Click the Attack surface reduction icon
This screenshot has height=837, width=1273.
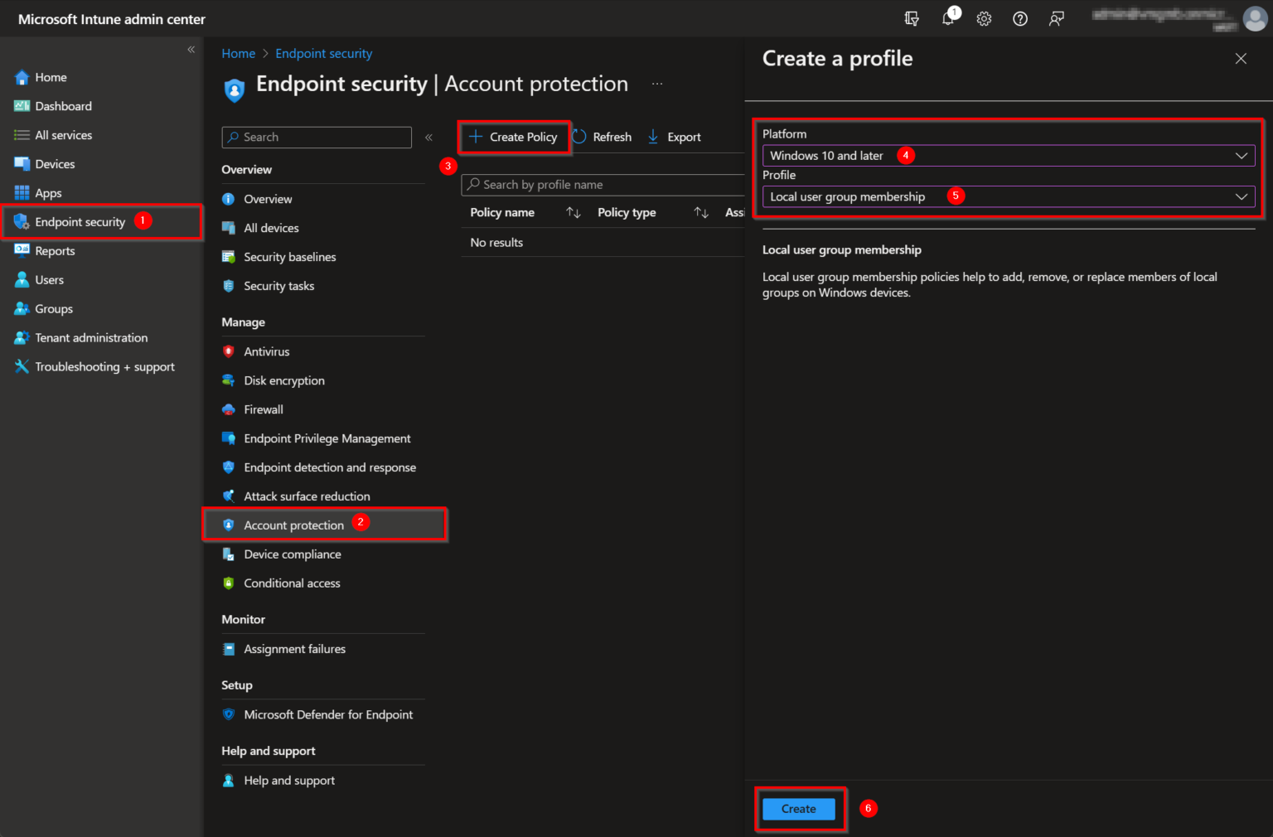pos(229,496)
